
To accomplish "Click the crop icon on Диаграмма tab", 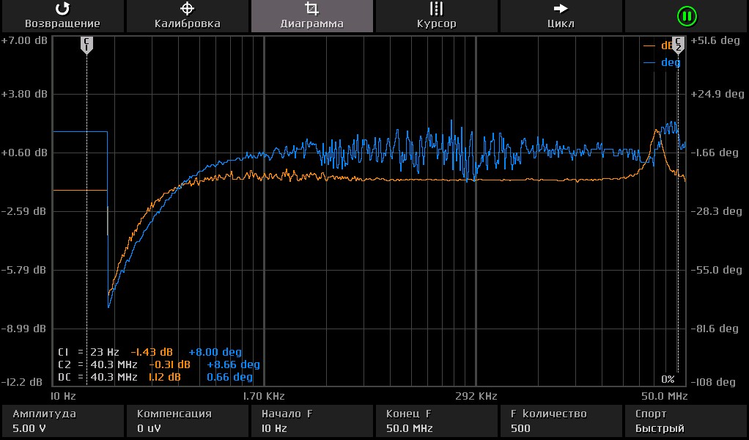I will [x=311, y=9].
